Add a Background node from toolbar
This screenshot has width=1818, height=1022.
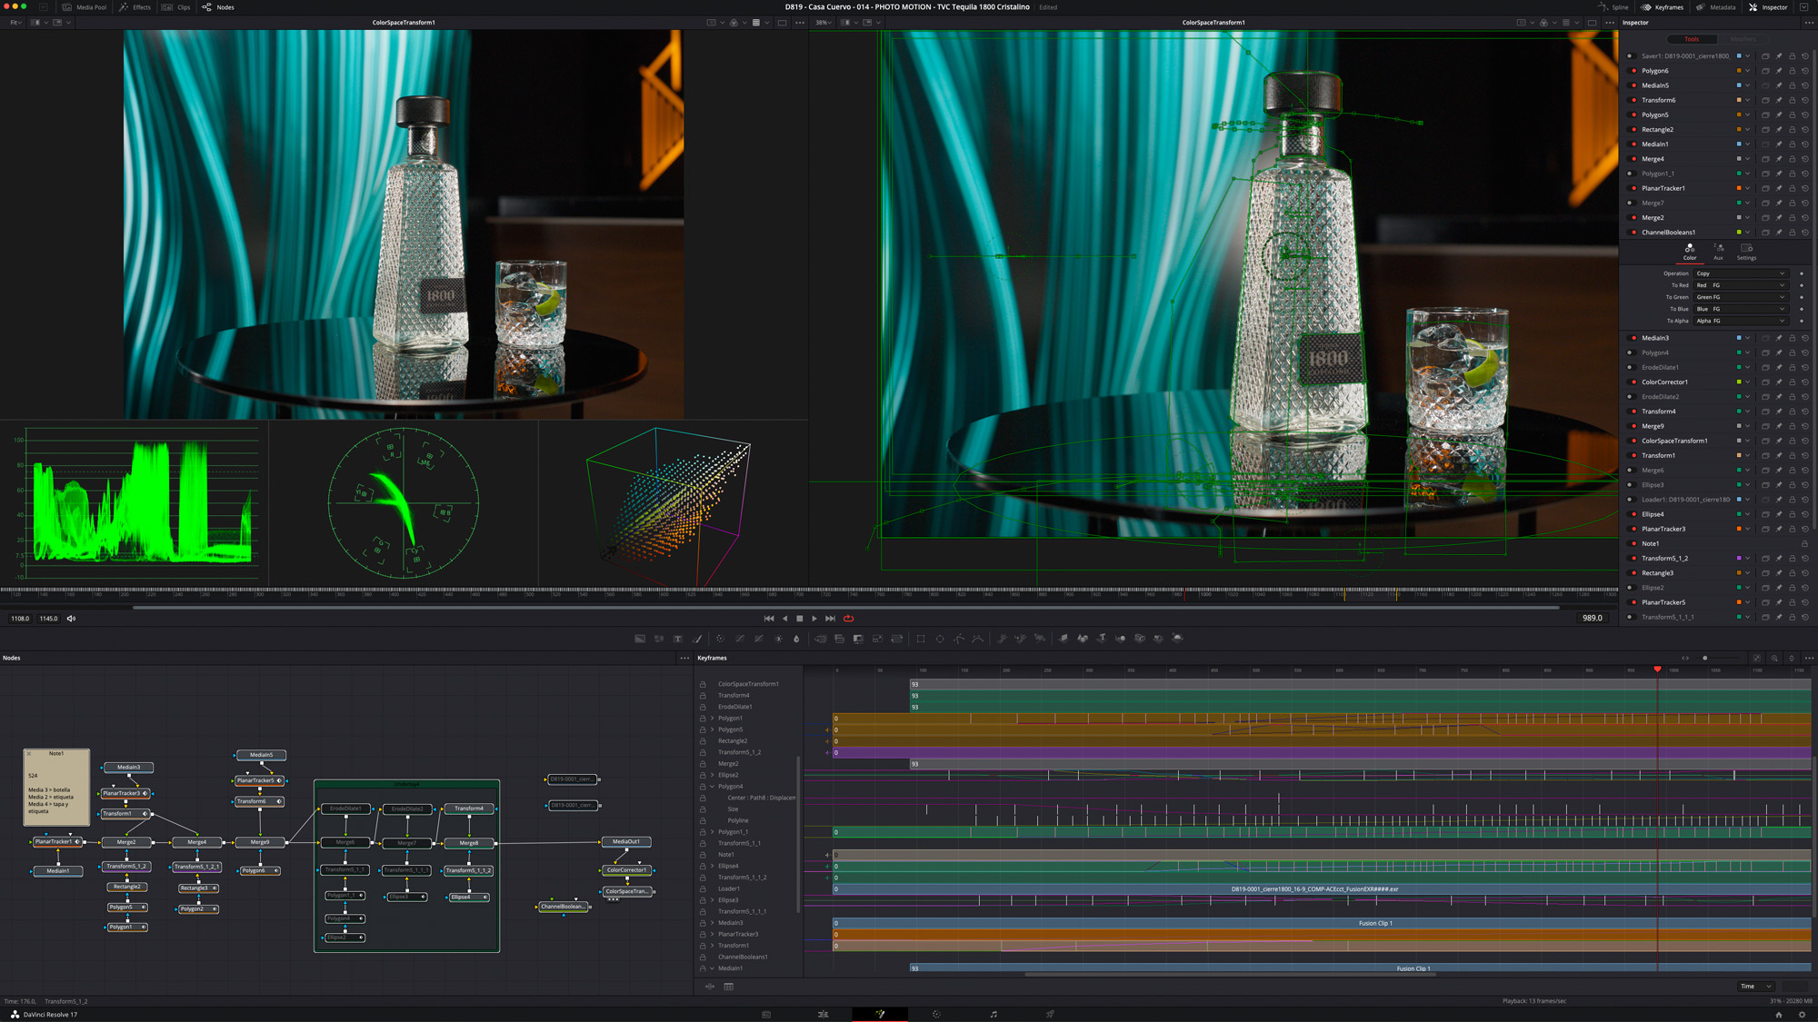point(640,639)
